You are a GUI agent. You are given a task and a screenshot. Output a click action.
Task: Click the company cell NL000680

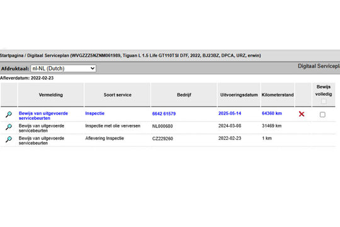tap(162, 126)
